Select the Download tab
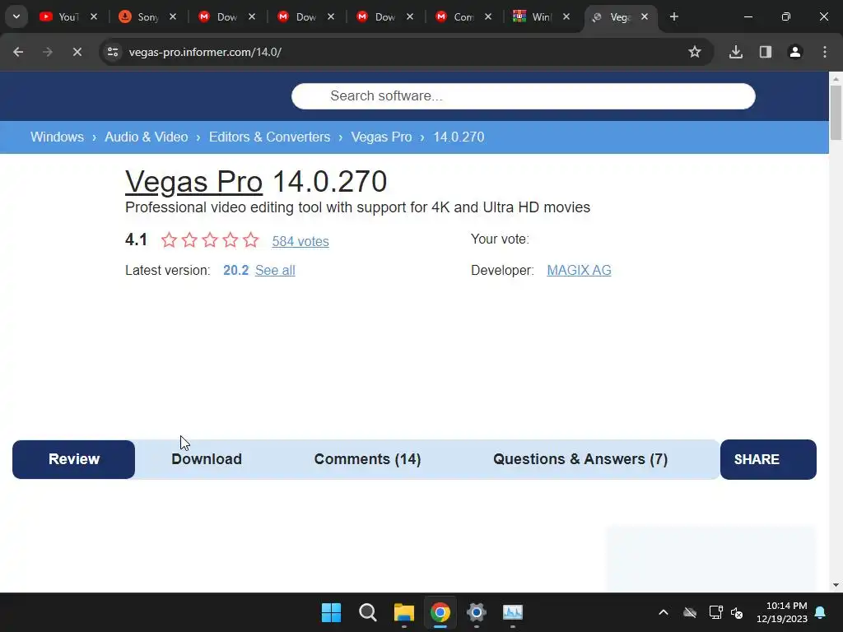843x632 pixels. [x=207, y=459]
